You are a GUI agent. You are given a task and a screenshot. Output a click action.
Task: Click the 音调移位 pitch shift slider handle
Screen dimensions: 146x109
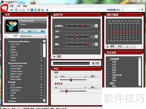(x=84, y=26)
